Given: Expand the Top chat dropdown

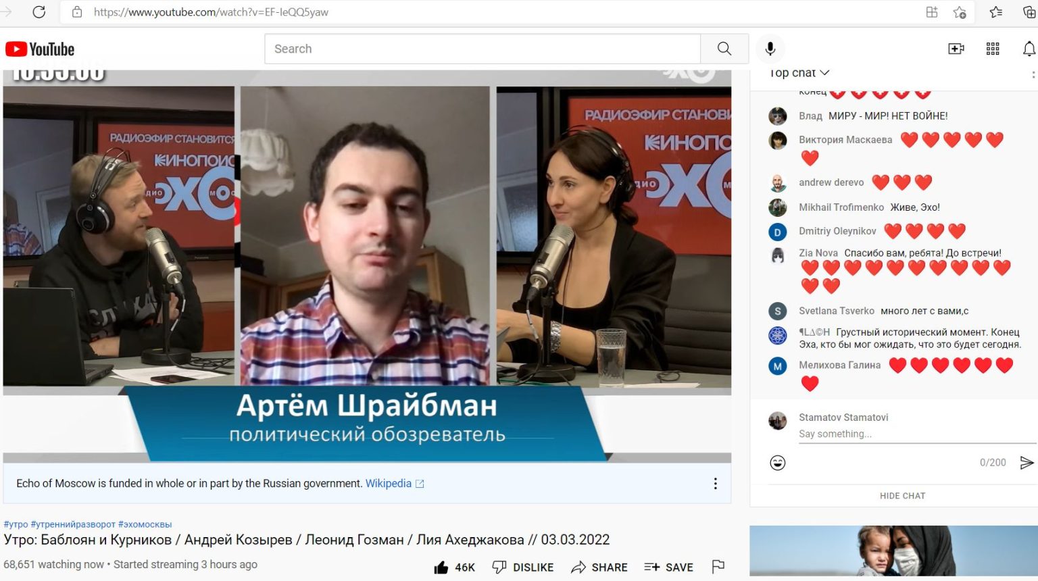Looking at the screenshot, I should (x=799, y=73).
